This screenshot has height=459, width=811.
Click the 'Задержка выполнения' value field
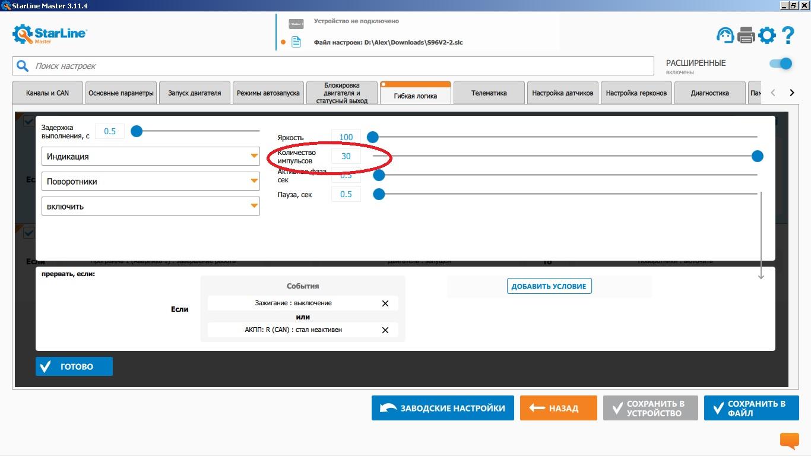point(110,131)
